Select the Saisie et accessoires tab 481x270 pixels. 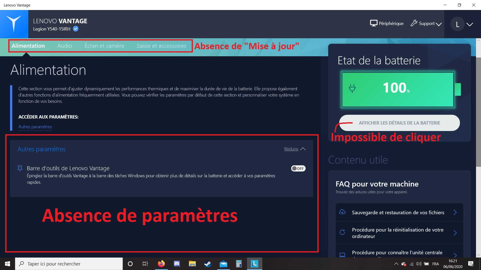pyautogui.click(x=161, y=46)
